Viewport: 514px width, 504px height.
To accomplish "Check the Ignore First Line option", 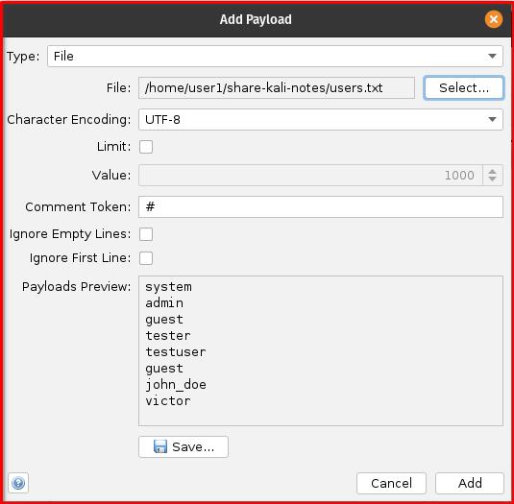I will click(146, 258).
